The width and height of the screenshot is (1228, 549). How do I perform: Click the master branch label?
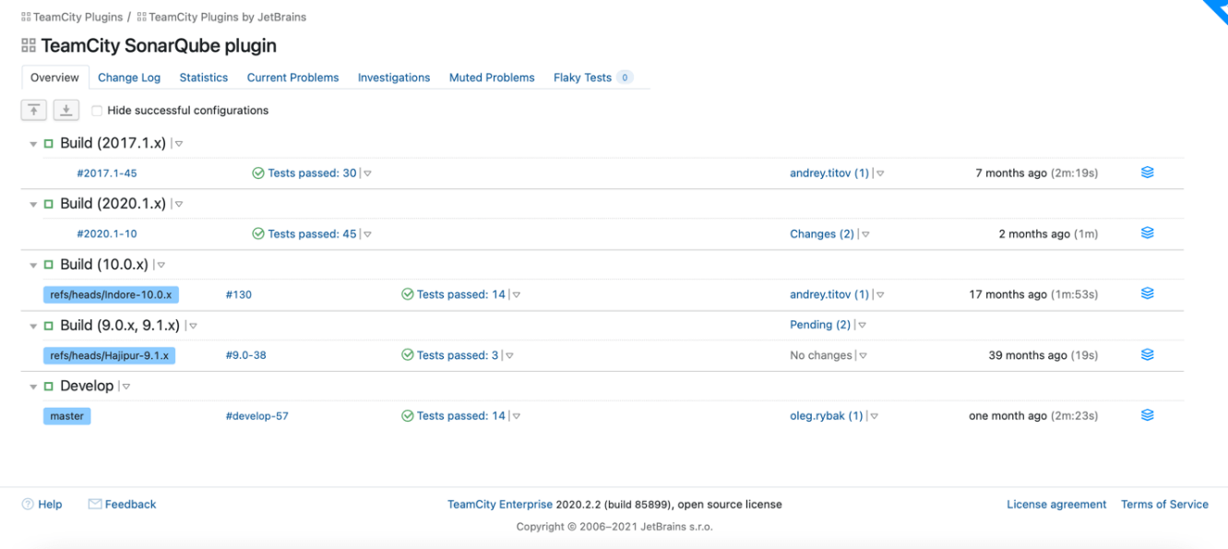(x=67, y=416)
